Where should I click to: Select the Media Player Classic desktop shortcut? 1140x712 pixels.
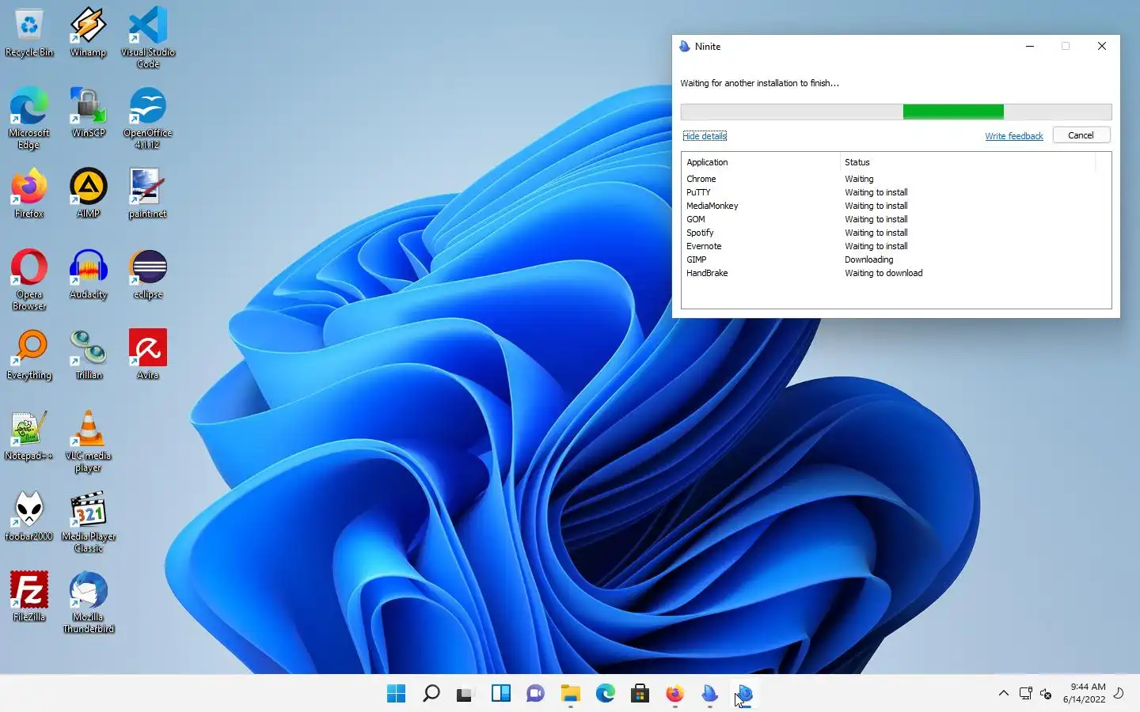(88, 522)
